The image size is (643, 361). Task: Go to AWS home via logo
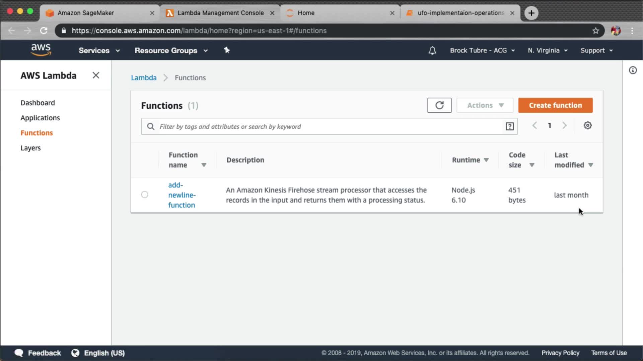41,50
